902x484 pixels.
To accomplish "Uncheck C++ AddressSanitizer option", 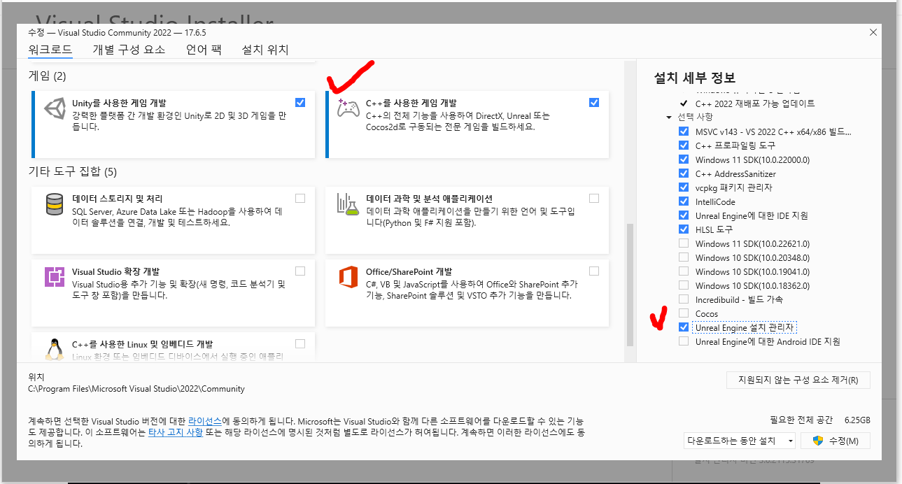I will (684, 173).
